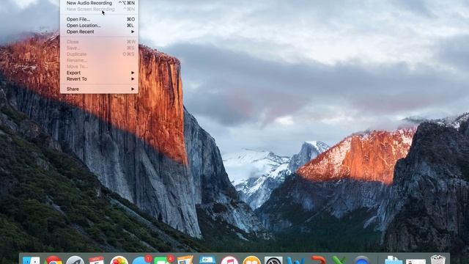Open Finder from the Dock
The height and width of the screenshot is (264, 469).
(31, 260)
